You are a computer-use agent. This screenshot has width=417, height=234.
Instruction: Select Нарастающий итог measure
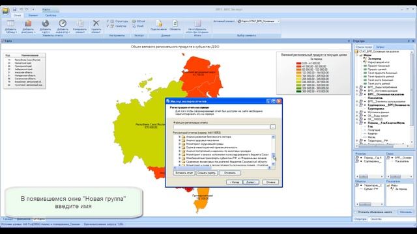(x=379, y=62)
